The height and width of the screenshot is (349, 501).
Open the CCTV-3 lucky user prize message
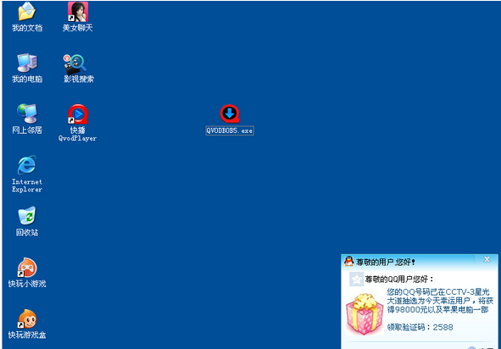tap(440, 301)
